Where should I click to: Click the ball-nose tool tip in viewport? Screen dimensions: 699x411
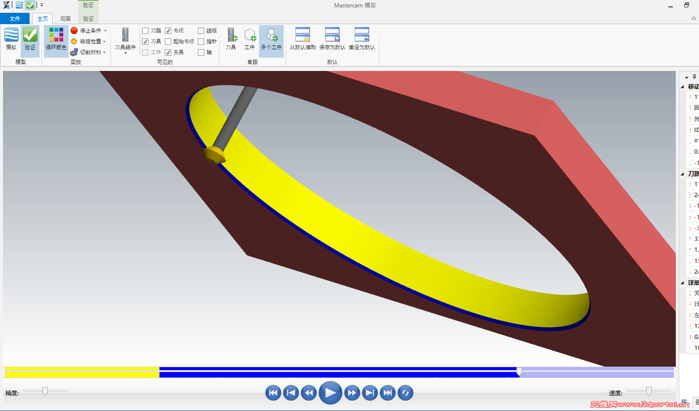(214, 155)
